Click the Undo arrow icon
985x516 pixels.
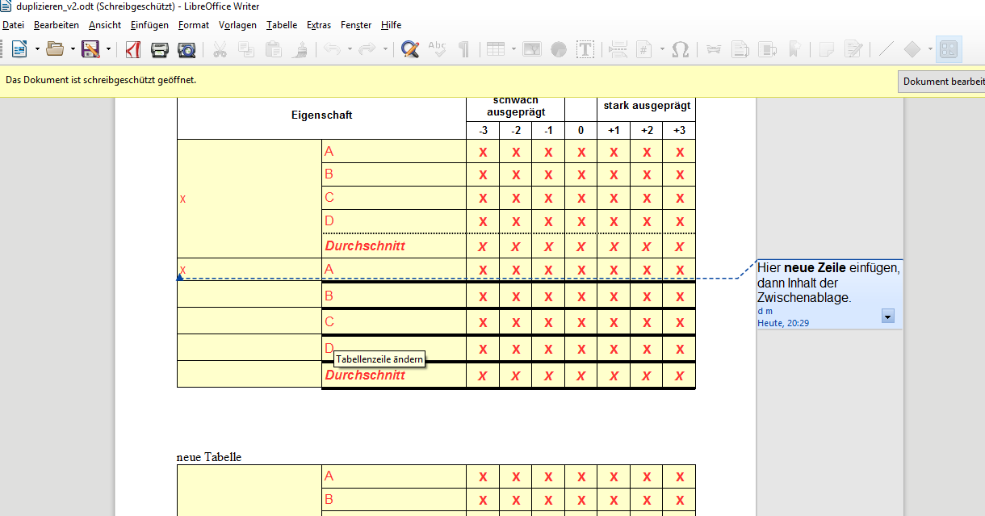[332, 49]
